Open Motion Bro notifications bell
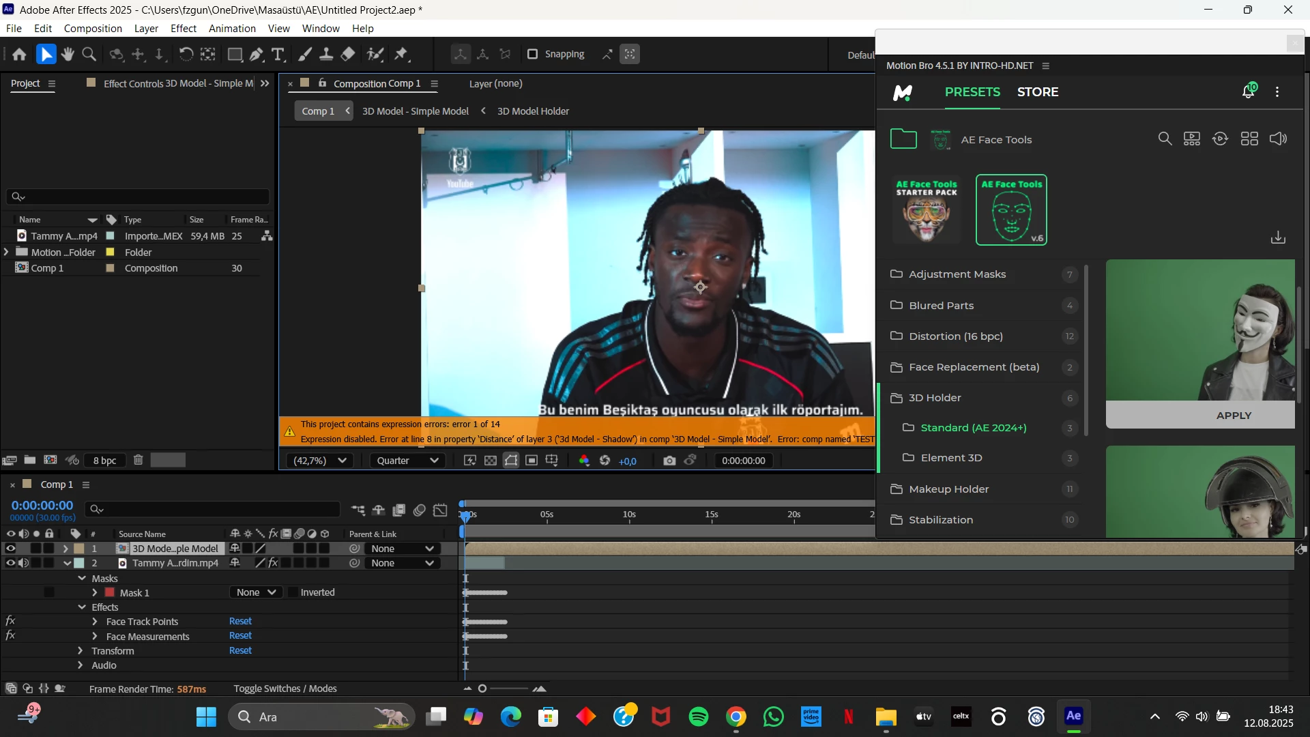The height and width of the screenshot is (737, 1310). [x=1248, y=91]
